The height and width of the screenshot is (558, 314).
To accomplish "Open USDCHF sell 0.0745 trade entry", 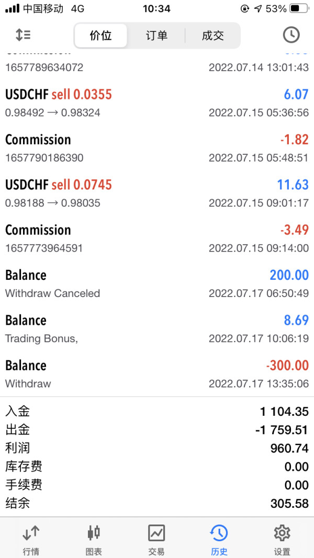I will (157, 193).
